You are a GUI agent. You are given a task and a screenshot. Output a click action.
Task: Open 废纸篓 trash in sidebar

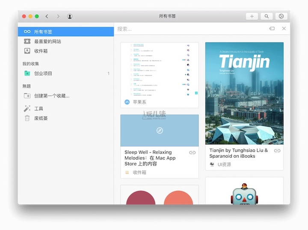click(x=41, y=118)
